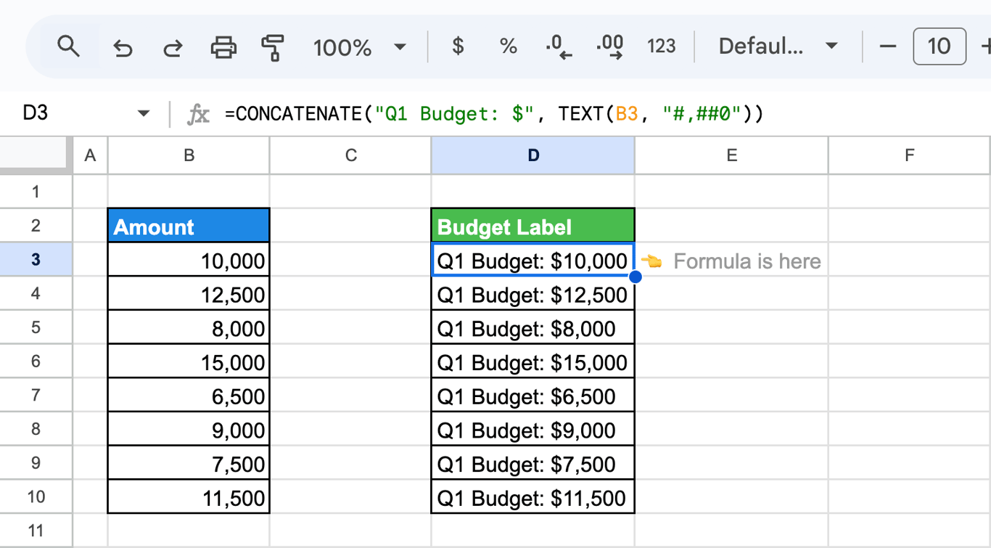Click the font size field
Viewport: 991px width, 548px height.
coord(939,46)
